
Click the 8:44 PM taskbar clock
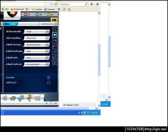pos(94,113)
